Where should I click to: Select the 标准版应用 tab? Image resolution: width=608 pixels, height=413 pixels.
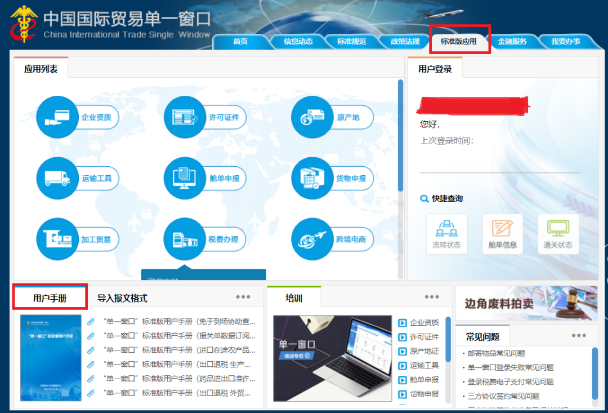pos(459,41)
